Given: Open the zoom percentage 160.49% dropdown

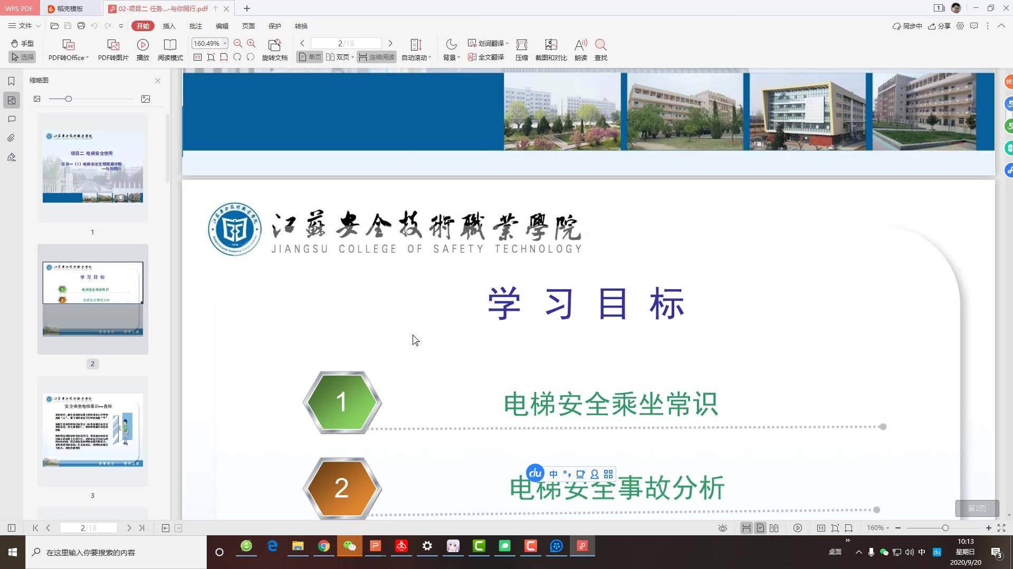Looking at the screenshot, I should point(225,43).
